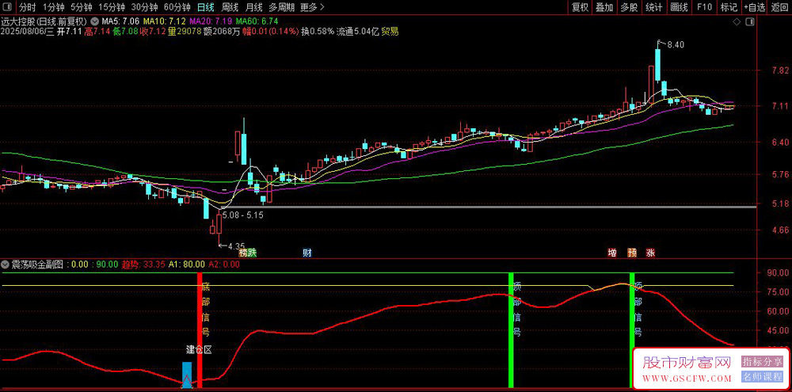Open the 统计 statistics tool
The width and height of the screenshot is (792, 392).
653,8
